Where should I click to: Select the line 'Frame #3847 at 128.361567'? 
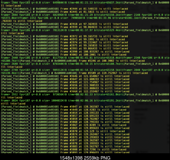(x=65, y=107)
